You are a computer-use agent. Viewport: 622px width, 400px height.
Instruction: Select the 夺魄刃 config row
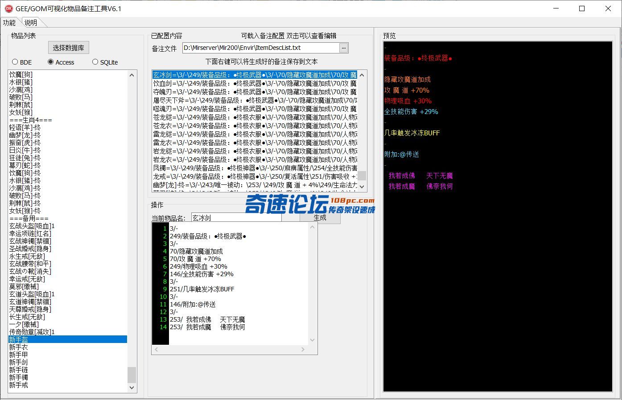[255, 92]
